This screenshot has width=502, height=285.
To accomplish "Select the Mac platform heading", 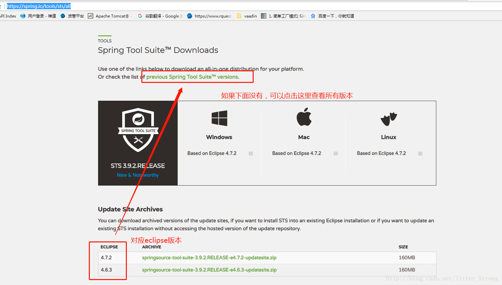I will click(x=304, y=137).
